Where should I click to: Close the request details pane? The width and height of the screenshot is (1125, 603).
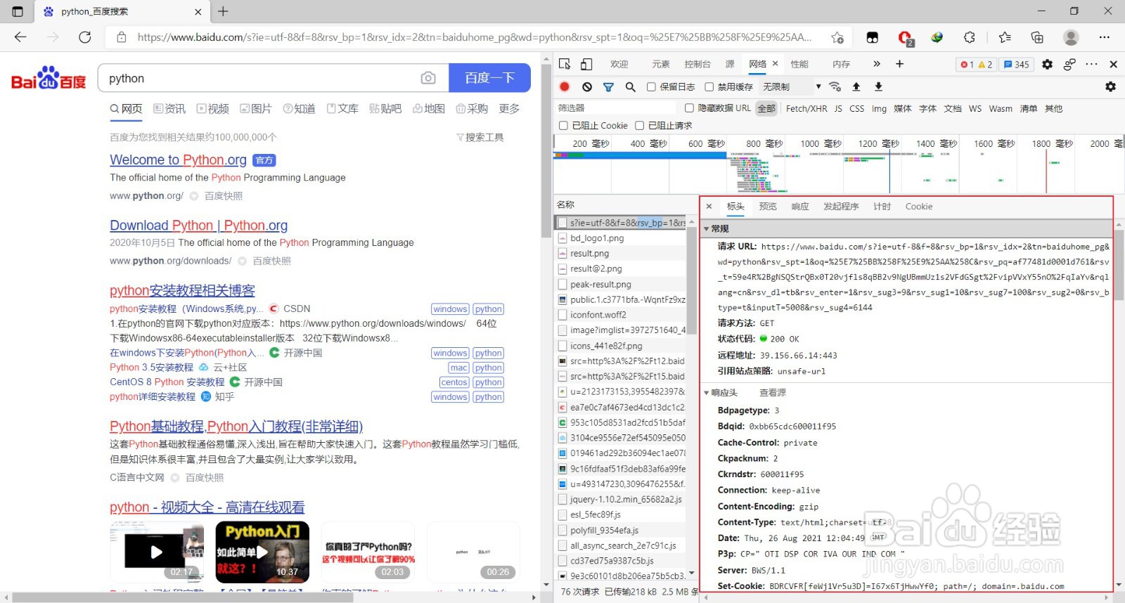click(x=709, y=207)
